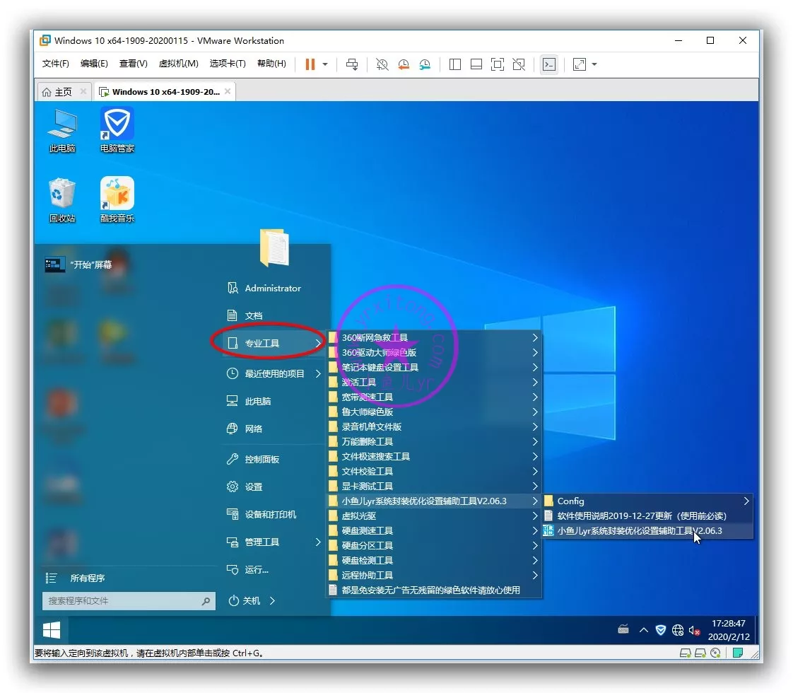Click the revert to snapshot icon

(x=404, y=64)
